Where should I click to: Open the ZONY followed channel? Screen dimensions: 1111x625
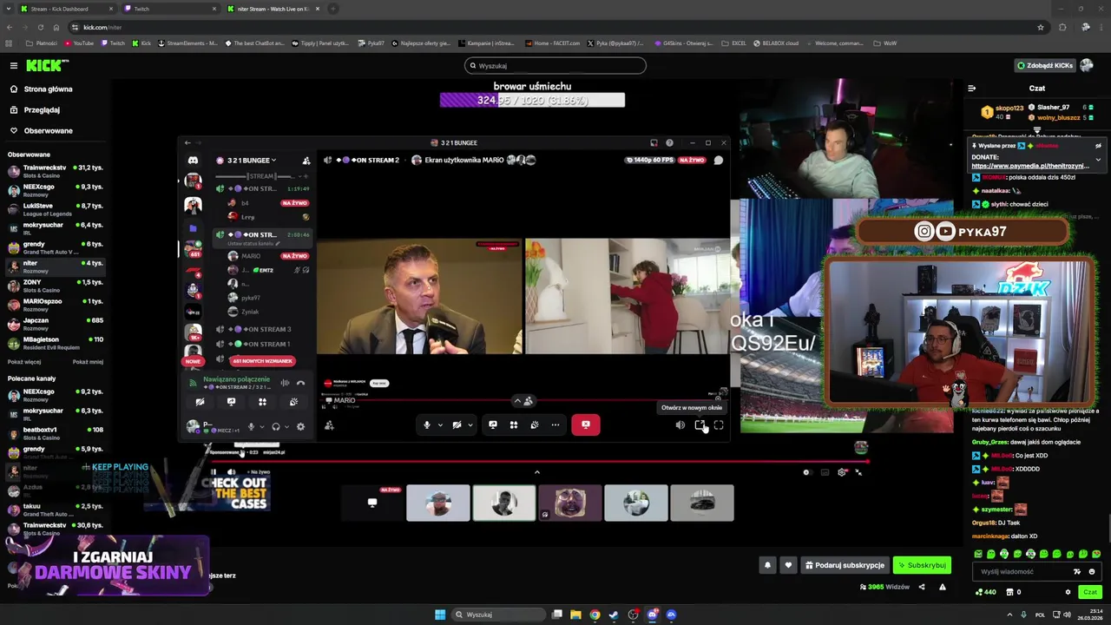(54, 285)
